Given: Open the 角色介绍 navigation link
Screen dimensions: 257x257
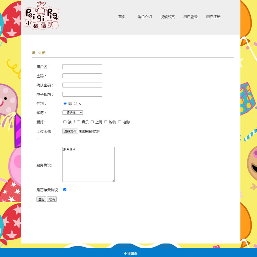Looking at the screenshot, I should click(x=144, y=17).
